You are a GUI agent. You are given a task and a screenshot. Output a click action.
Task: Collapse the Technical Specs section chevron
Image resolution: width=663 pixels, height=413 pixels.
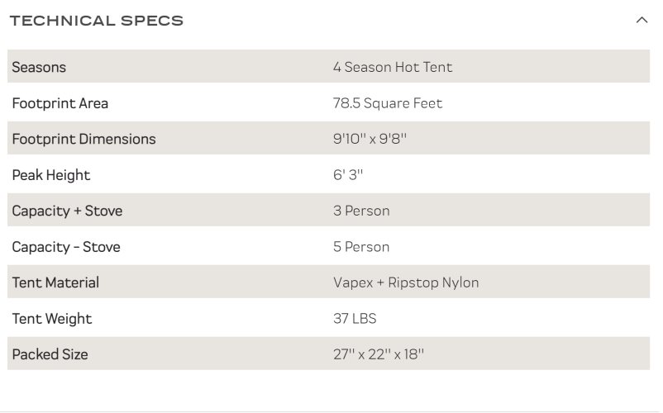(x=642, y=20)
